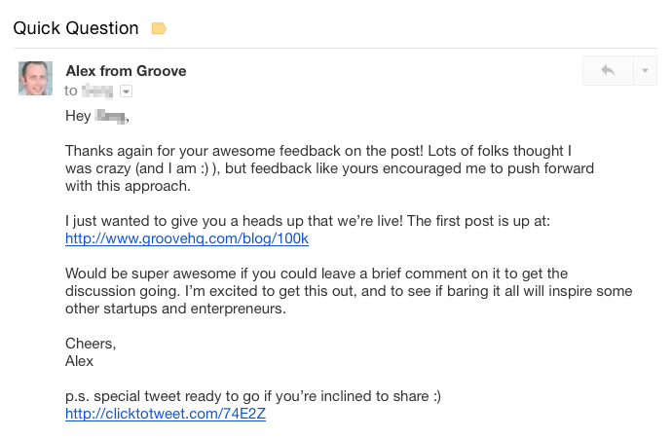The image size is (672, 438).
Task: Click the "Cheers," sign-off text
Action: pos(91,344)
